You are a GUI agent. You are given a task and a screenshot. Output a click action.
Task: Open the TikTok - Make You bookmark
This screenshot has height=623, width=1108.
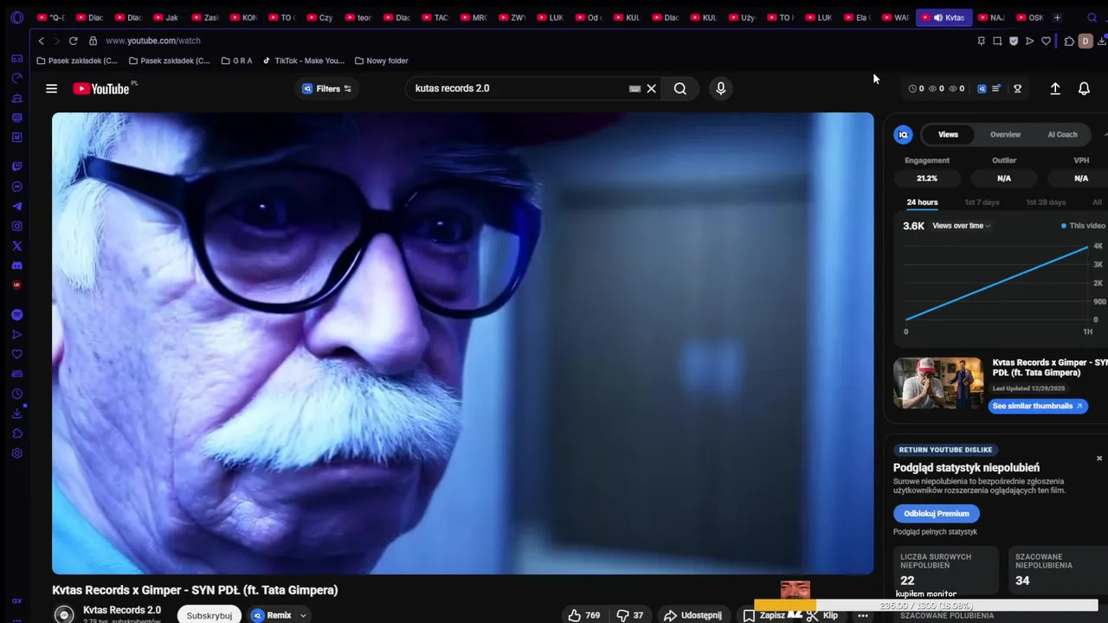[303, 61]
